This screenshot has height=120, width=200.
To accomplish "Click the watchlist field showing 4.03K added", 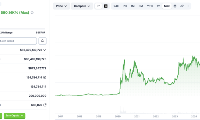I will (18, 41).
